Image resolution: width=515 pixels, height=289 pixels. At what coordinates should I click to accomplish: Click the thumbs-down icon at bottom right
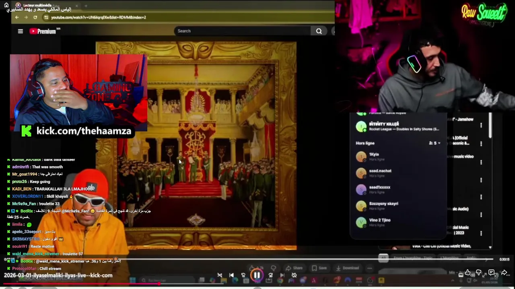coord(479,273)
